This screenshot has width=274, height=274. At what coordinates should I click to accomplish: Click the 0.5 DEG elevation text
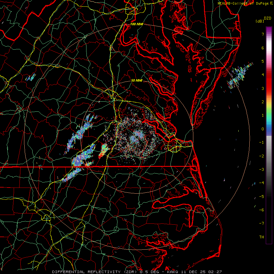pos(150,272)
